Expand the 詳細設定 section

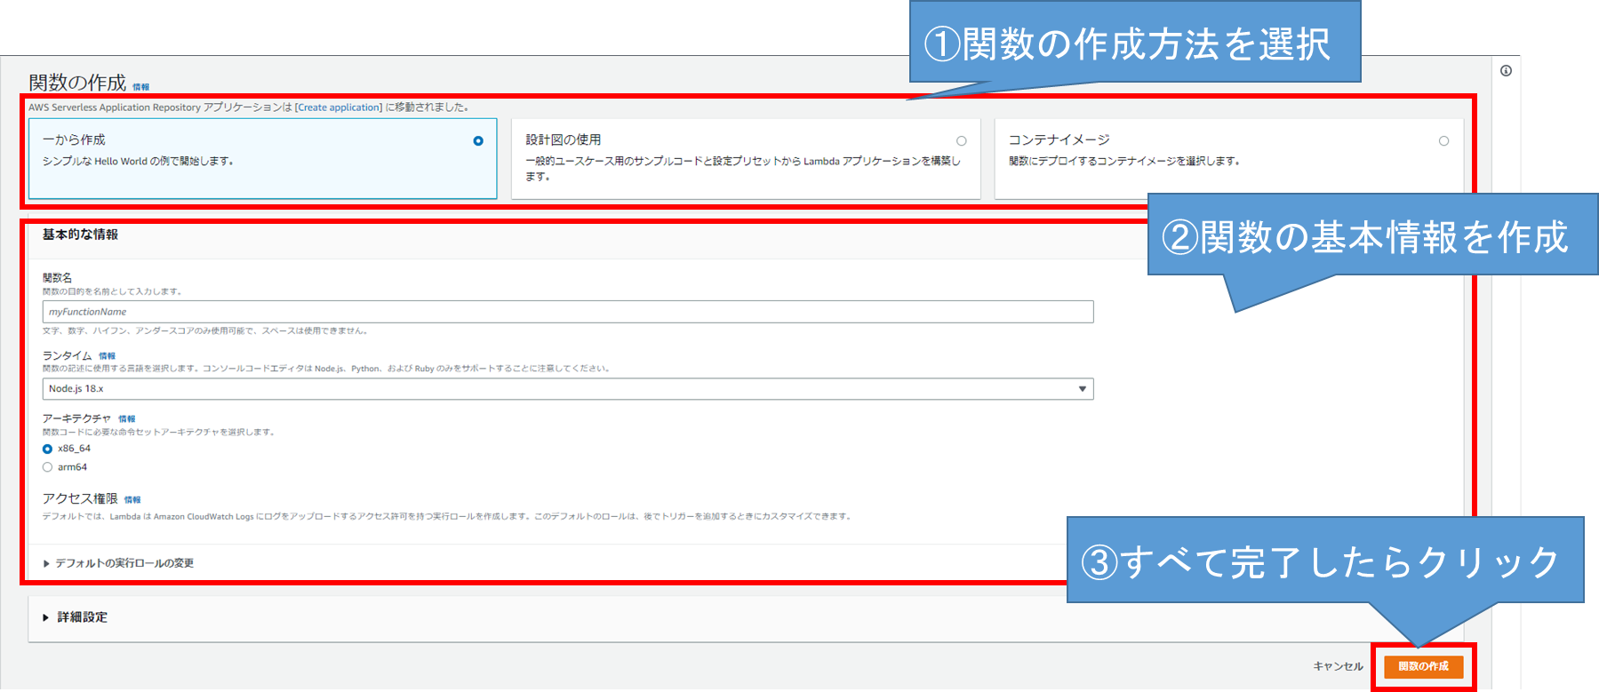(x=76, y=617)
